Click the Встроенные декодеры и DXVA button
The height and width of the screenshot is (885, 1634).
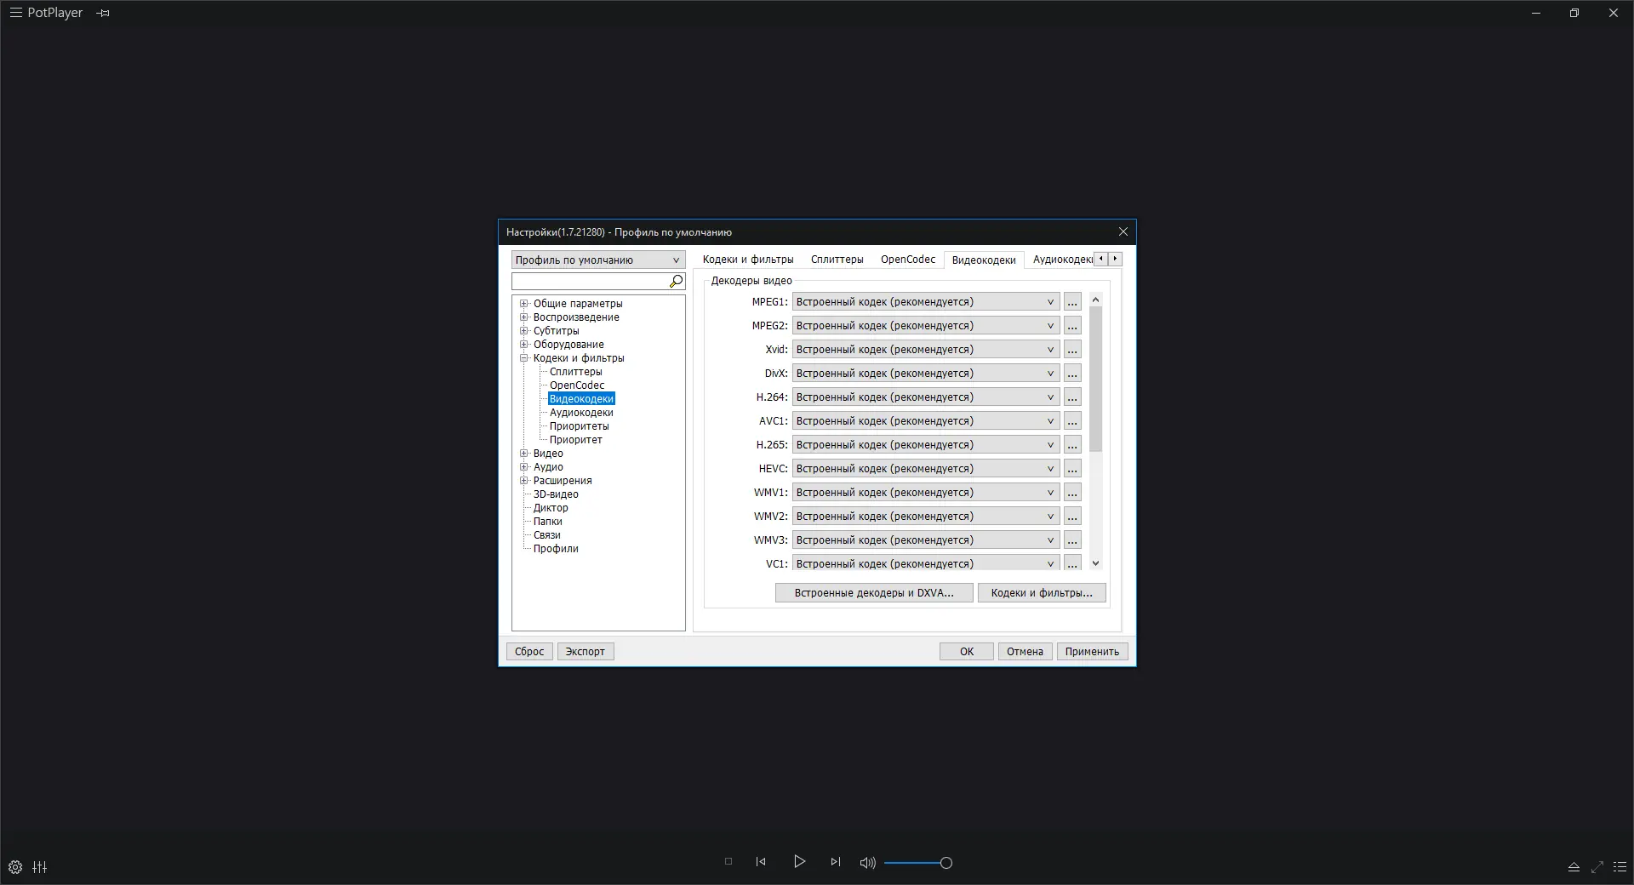tap(874, 593)
